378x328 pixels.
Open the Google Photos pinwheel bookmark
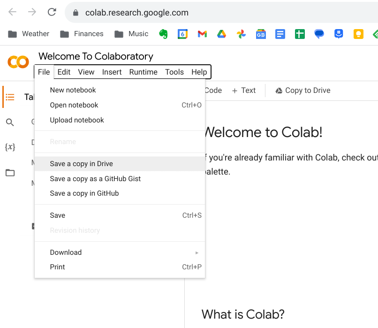pos(241,34)
